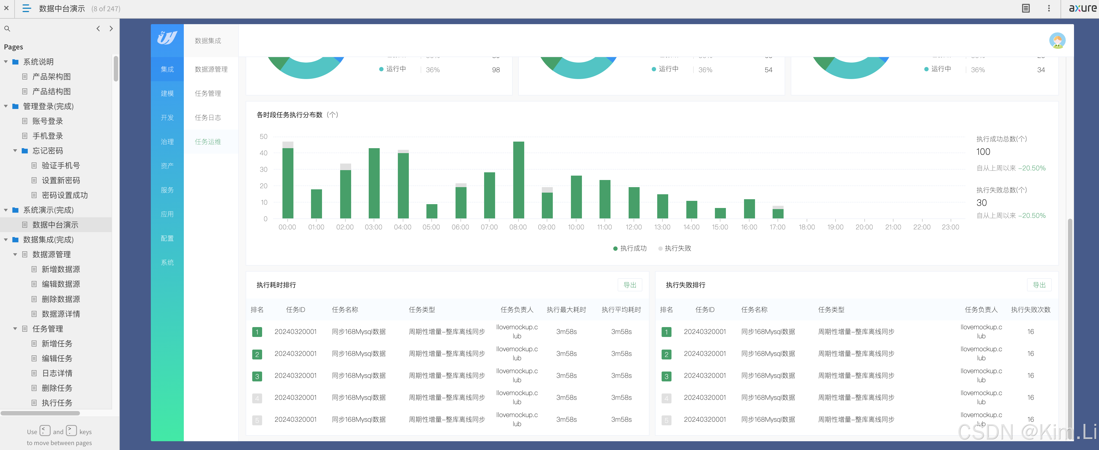Select 治理 in the left navigation

pos(167,142)
